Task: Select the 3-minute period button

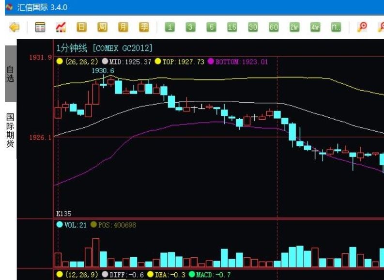Action: tap(190, 27)
